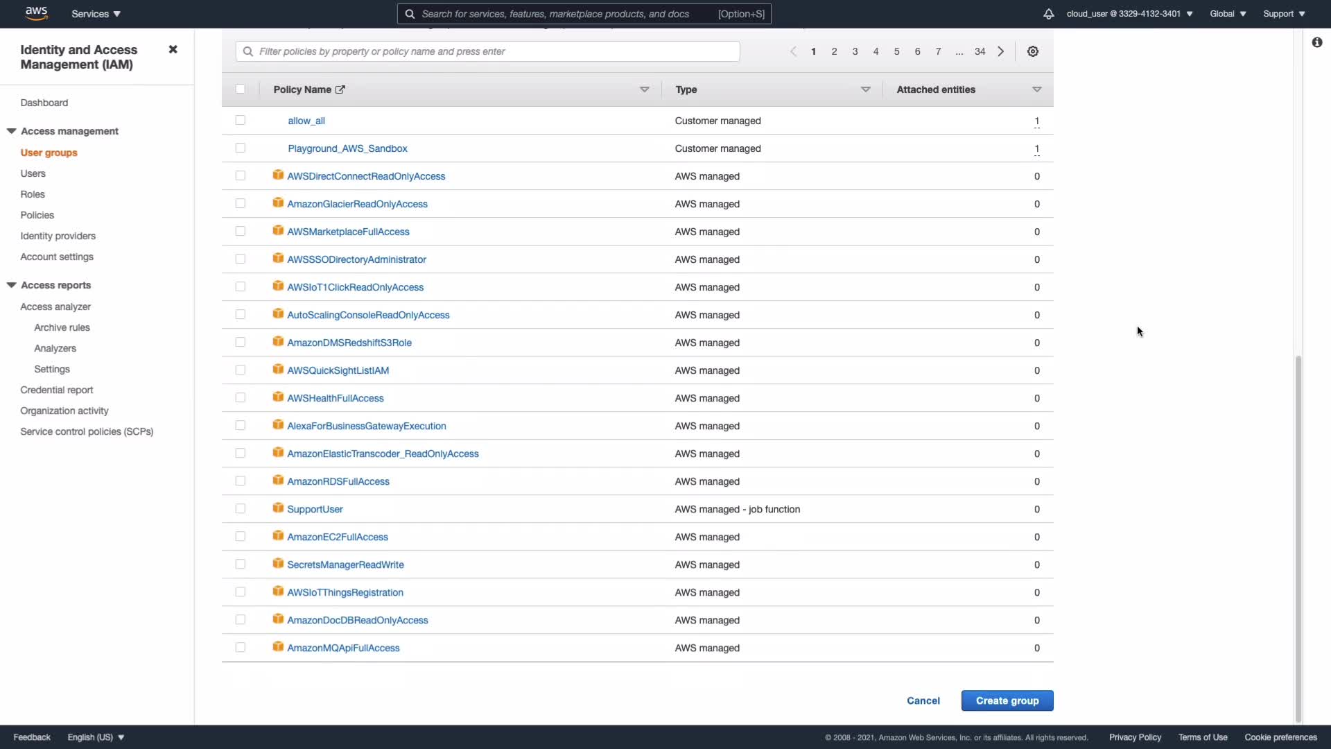The height and width of the screenshot is (749, 1331).
Task: Focus the filter policies search field
Action: click(487, 51)
